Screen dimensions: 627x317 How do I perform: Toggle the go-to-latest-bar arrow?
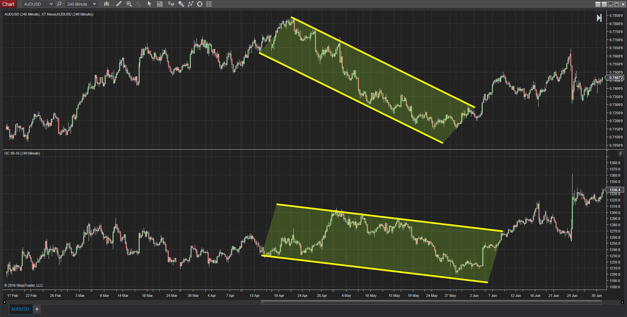coord(600,18)
